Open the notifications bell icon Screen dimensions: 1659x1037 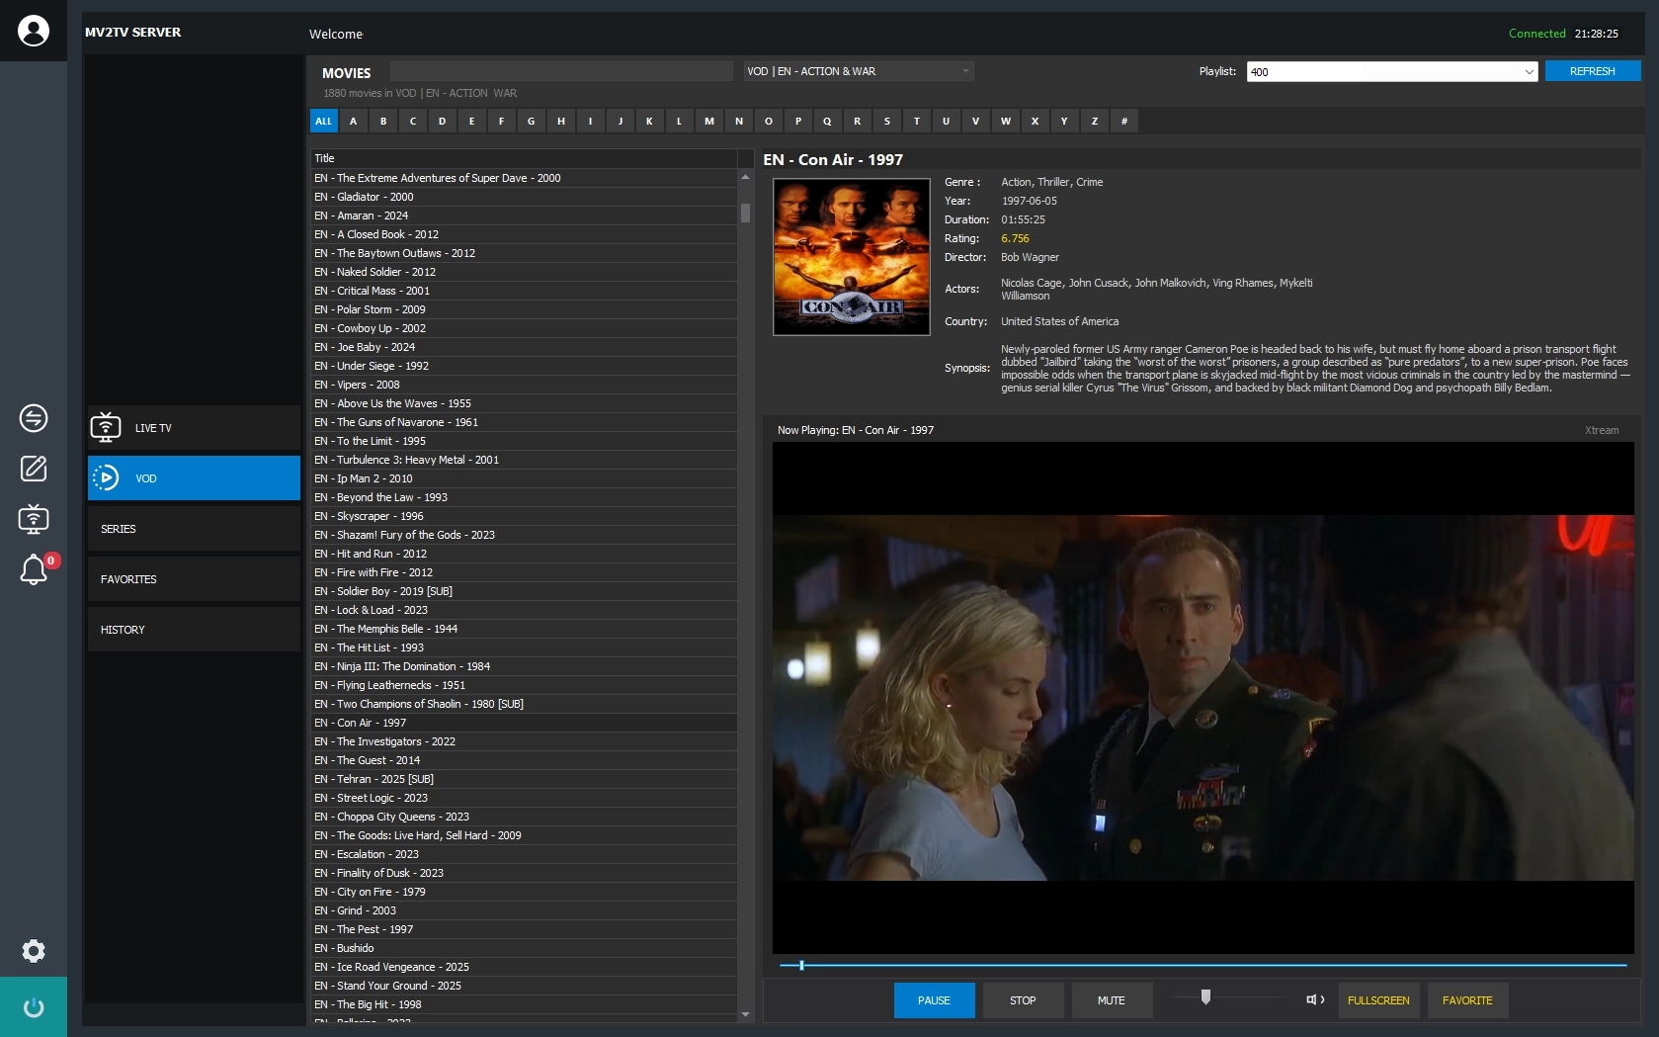(34, 569)
